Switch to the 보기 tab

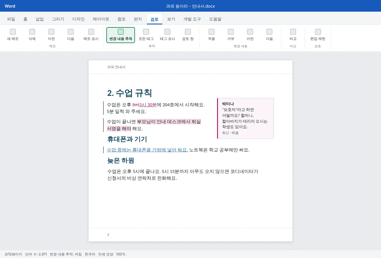point(171,19)
